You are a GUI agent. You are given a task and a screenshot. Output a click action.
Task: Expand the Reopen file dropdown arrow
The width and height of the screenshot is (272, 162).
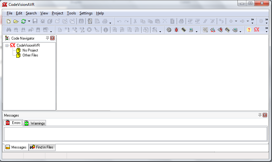(29, 21)
